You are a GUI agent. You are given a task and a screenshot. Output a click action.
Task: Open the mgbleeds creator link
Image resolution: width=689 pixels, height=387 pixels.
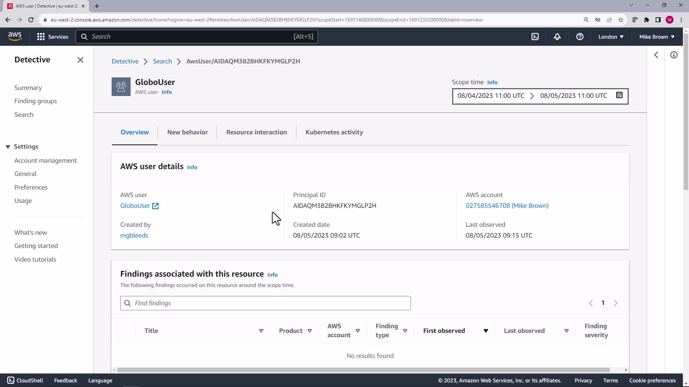pos(134,235)
